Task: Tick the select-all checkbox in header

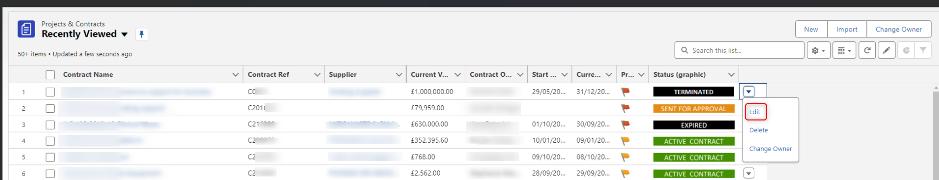Action: tap(50, 75)
